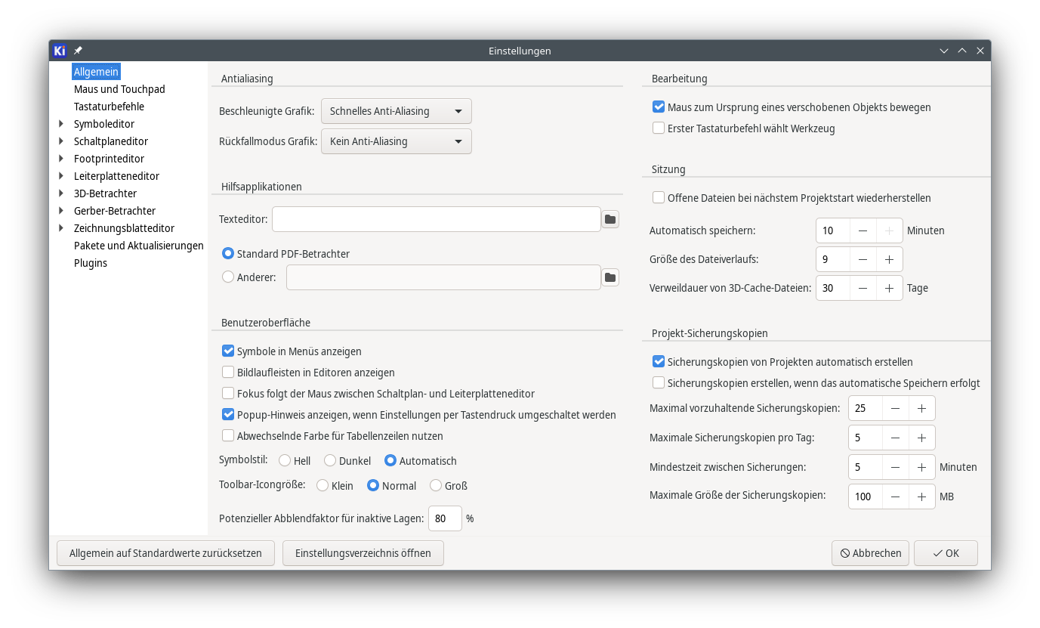Click the pin icon in the title bar
The image size is (1040, 628).
click(78, 51)
